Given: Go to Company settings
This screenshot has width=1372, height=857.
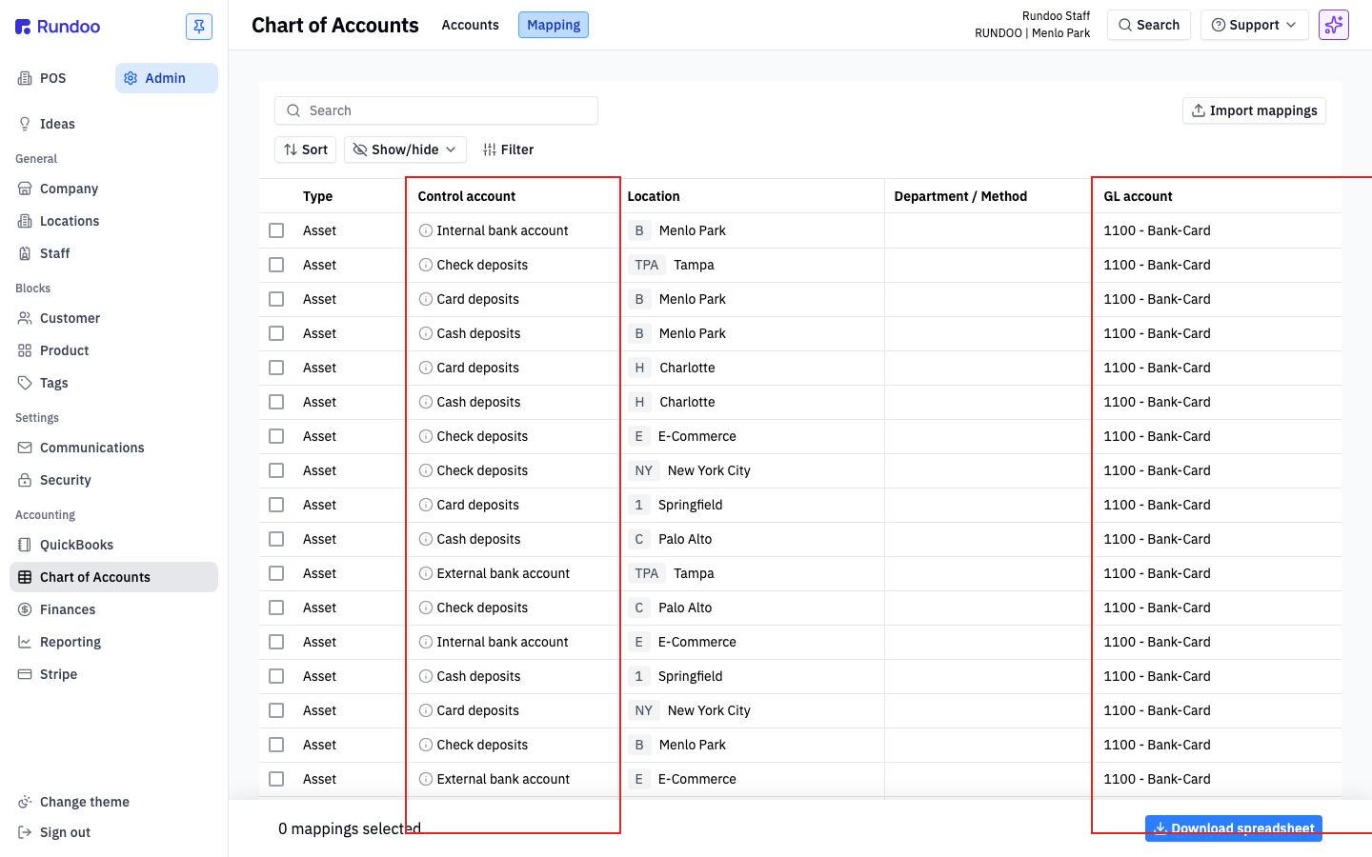Looking at the screenshot, I should click(x=113, y=189).
